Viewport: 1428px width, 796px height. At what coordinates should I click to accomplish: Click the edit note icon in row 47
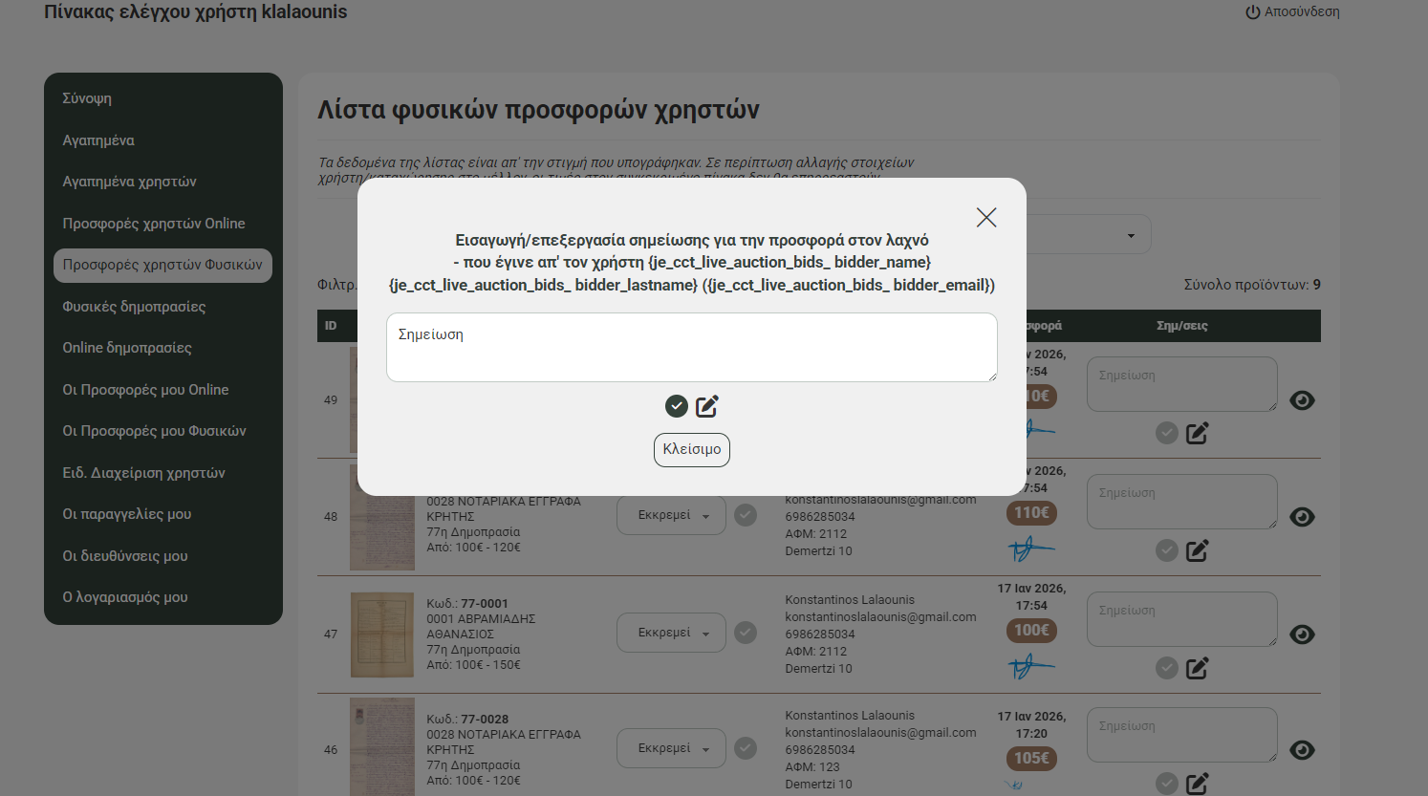click(x=1198, y=668)
